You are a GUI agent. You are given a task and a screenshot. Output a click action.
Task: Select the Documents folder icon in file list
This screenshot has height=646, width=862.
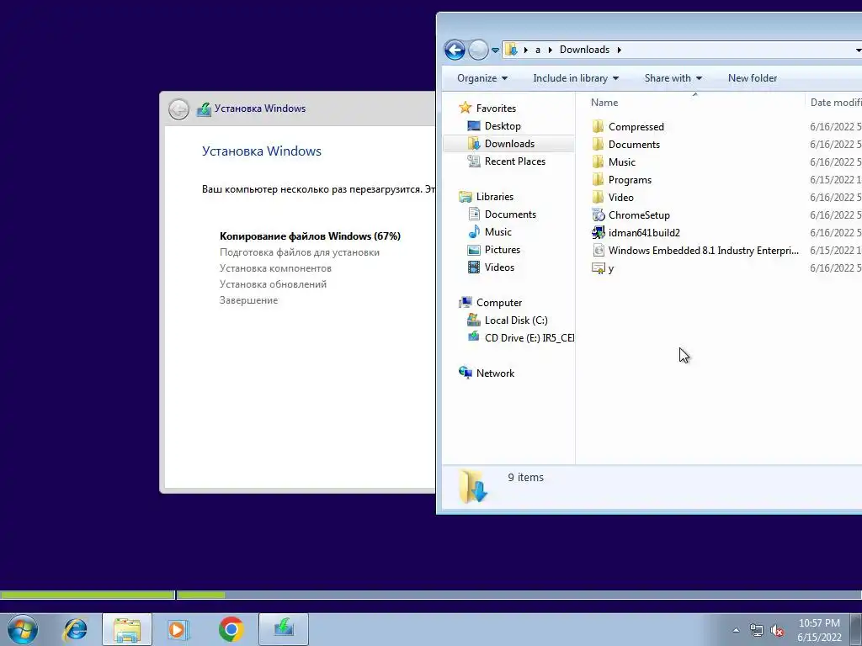(599, 145)
